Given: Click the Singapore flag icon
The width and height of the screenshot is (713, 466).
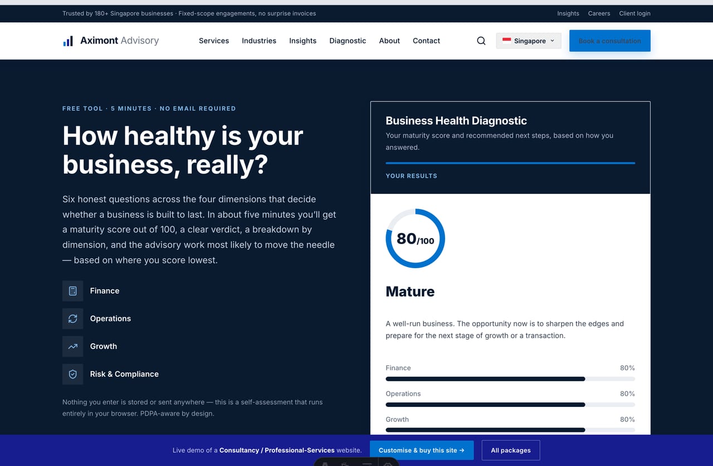Looking at the screenshot, I should pos(507,41).
